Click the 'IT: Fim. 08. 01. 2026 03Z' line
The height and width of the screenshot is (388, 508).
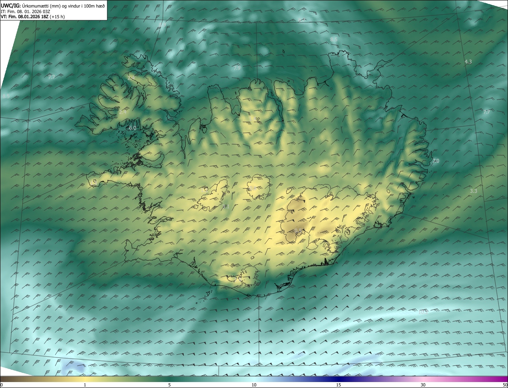click(x=25, y=11)
